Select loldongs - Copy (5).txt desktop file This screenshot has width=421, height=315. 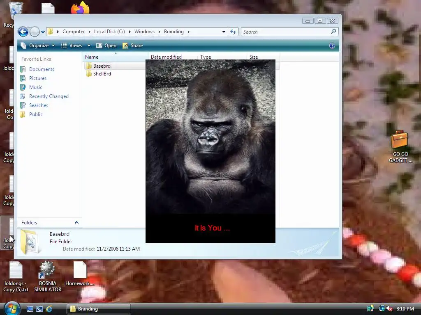pos(16,277)
